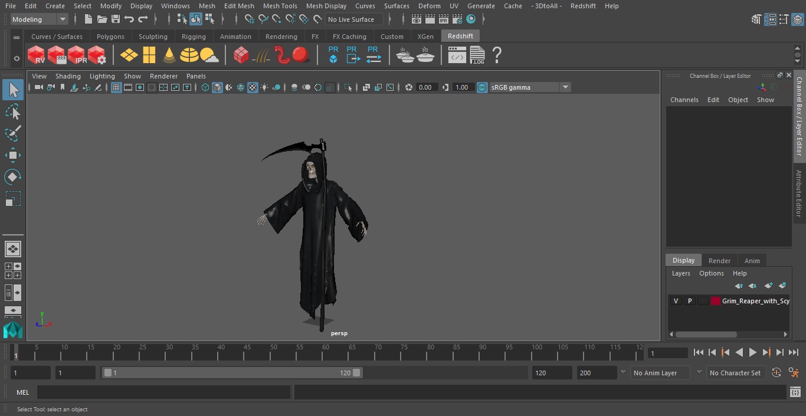Click the red sphere shelf icon

pos(301,55)
